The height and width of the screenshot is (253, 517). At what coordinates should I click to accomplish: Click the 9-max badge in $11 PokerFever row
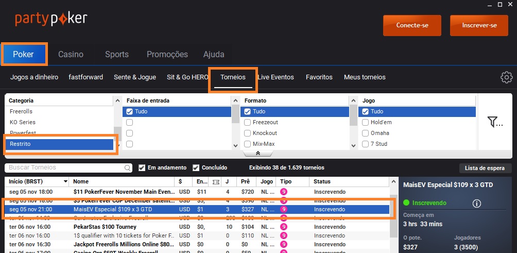coord(284,192)
